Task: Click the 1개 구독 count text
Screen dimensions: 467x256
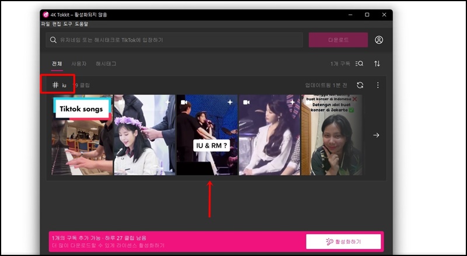Action: click(x=340, y=64)
